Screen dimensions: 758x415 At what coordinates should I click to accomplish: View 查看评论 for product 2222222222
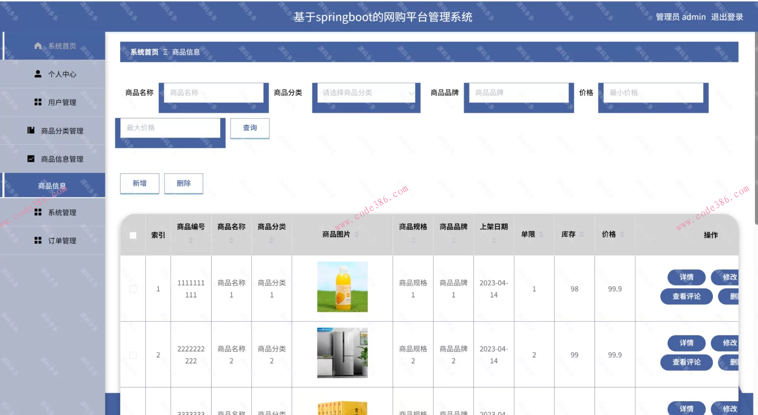click(x=687, y=363)
